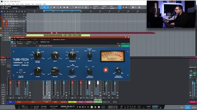This screenshot has width=197, height=110.
Task: Select the Eraser tool
Action: coord(54,7)
